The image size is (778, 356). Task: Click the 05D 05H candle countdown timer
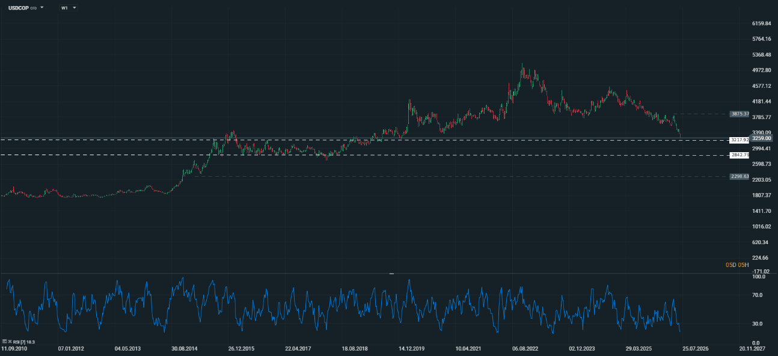point(737,265)
